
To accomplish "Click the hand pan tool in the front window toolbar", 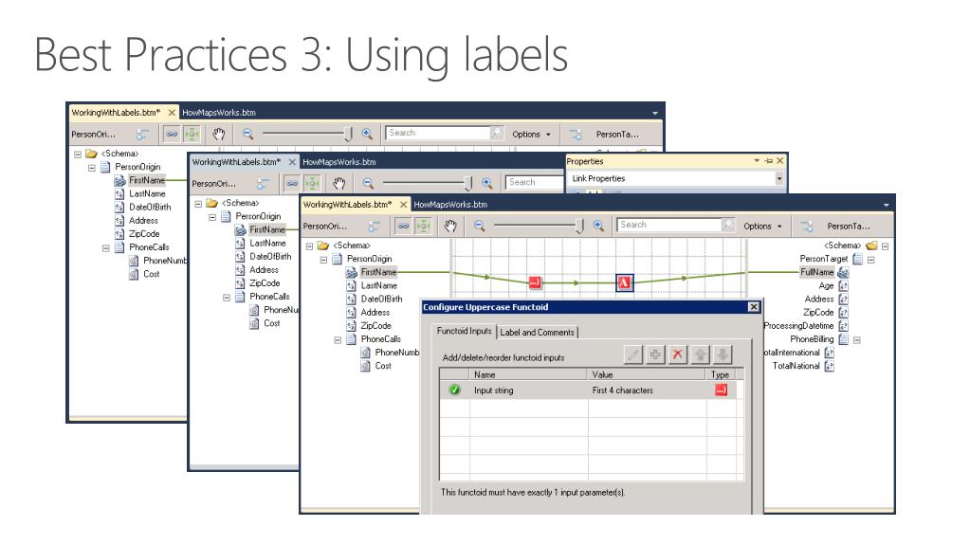I will tap(450, 226).
